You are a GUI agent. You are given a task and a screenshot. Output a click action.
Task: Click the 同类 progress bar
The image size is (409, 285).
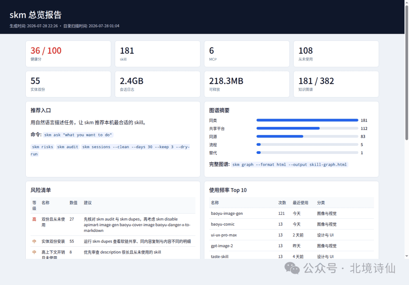pos(307,120)
